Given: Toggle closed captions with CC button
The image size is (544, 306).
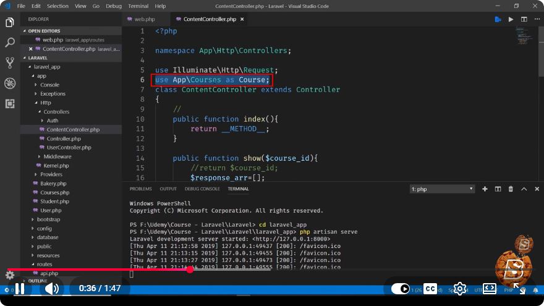Looking at the screenshot, I should pos(430,289).
